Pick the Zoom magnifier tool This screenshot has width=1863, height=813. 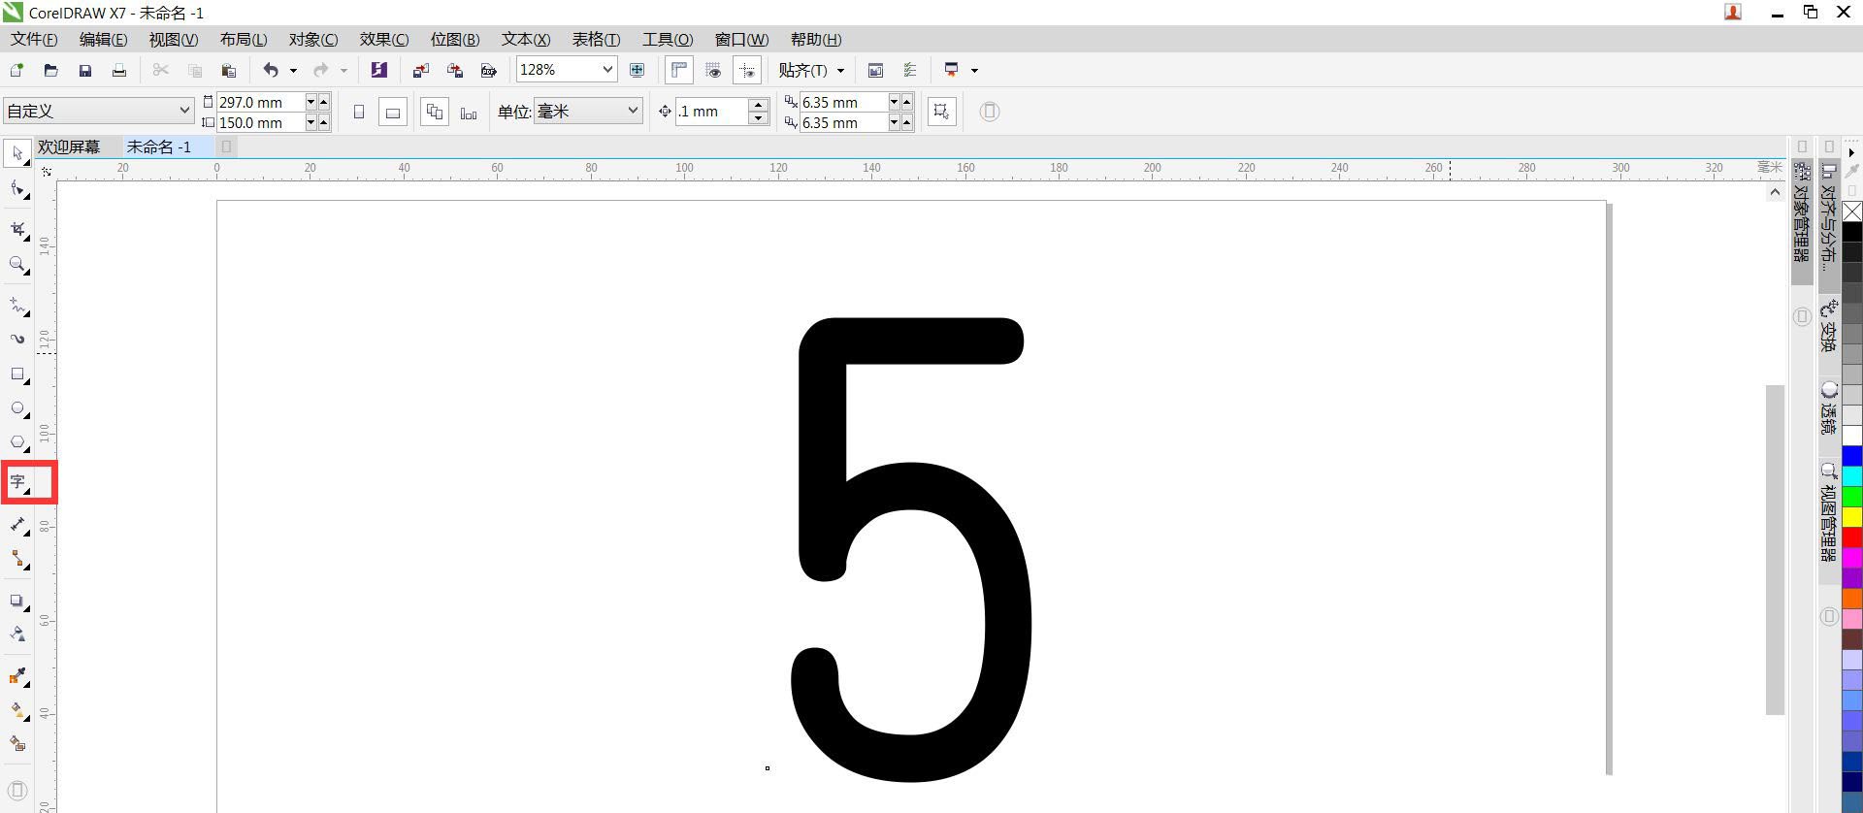click(17, 264)
